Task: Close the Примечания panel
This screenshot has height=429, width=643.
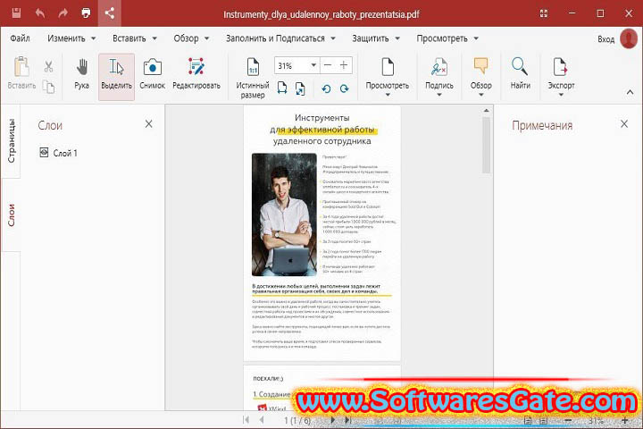Action: tap(624, 124)
